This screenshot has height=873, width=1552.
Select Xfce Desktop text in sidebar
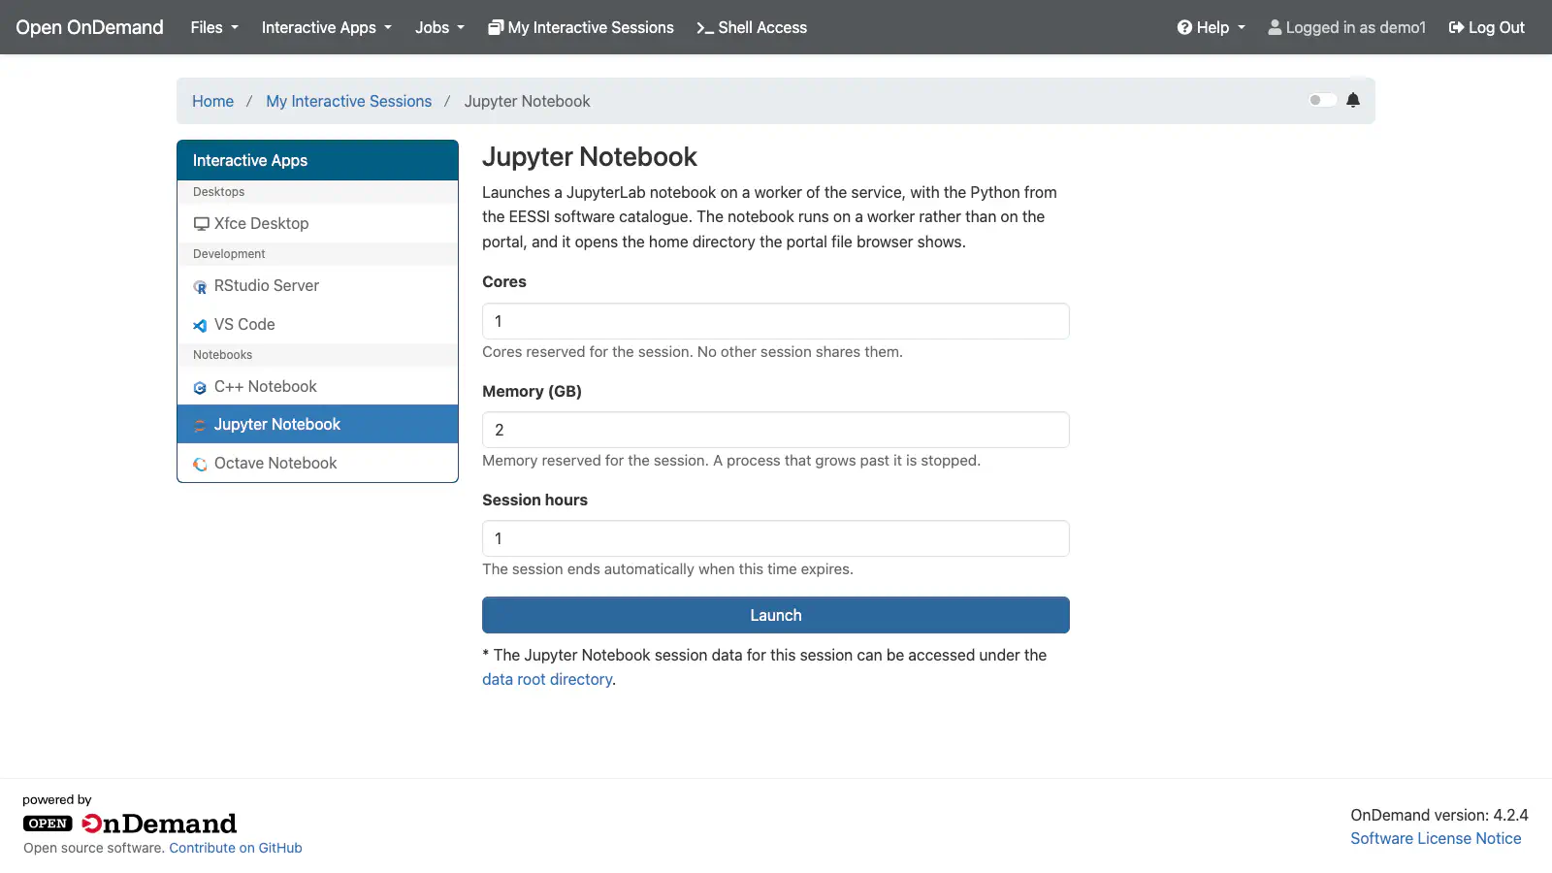tap(262, 223)
